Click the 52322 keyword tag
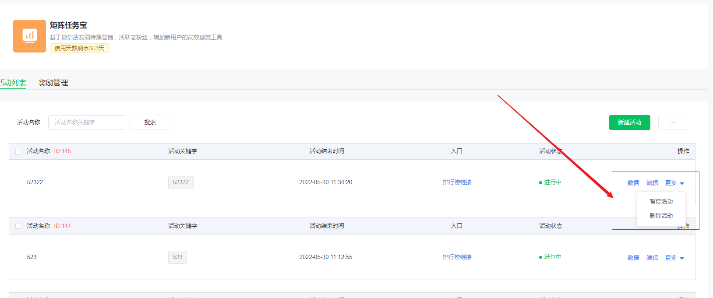713x298 pixels. point(180,182)
